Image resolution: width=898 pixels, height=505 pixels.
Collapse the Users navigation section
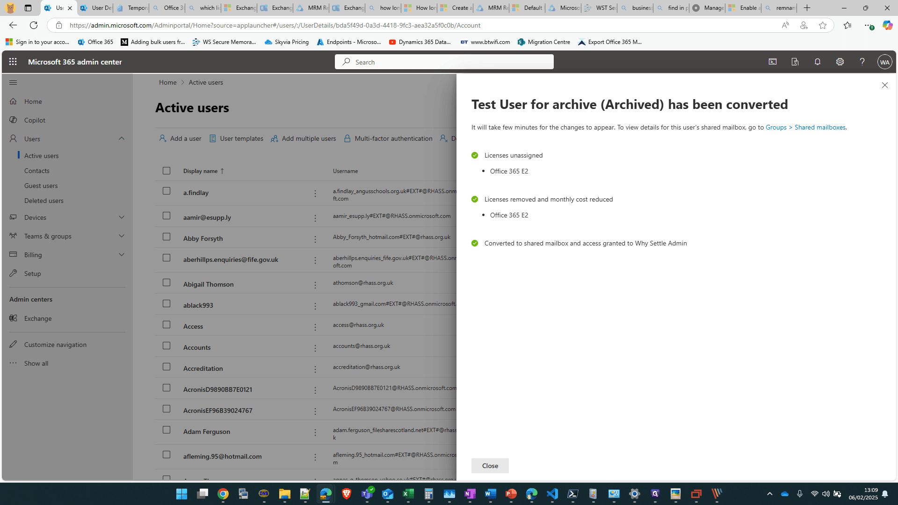122,138
